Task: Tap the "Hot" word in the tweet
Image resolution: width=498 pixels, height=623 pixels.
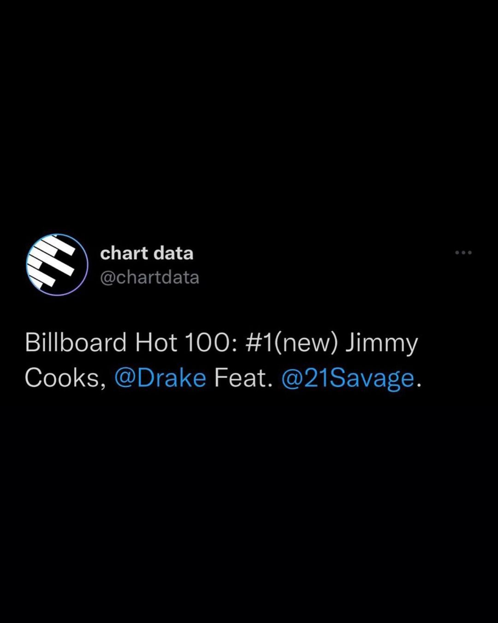Action: tap(156, 343)
